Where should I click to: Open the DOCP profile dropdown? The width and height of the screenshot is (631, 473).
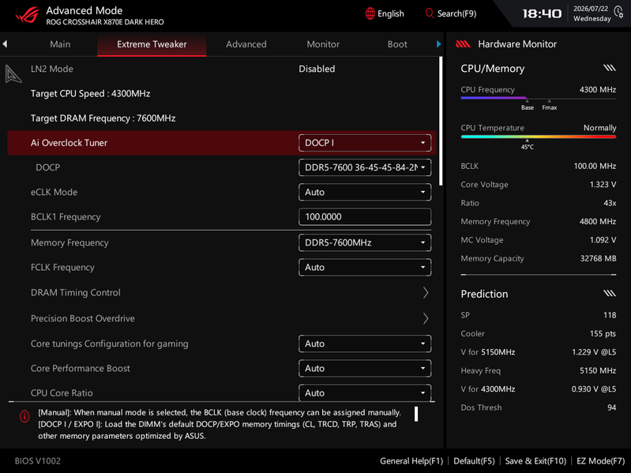(365, 167)
